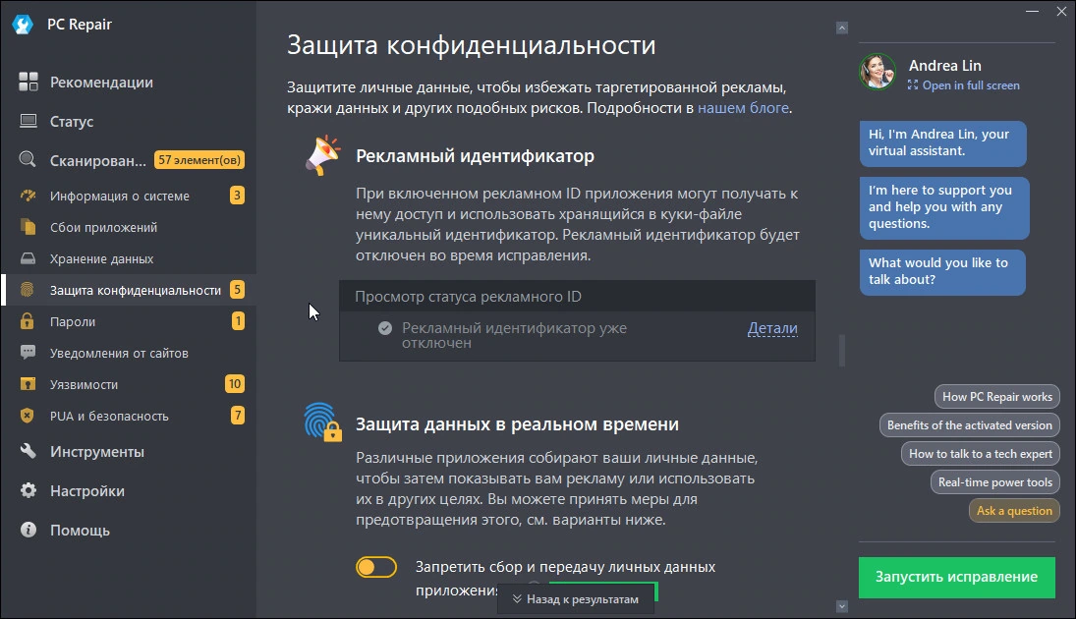Image resolution: width=1076 pixels, height=619 pixels.
Task: Click scrollbar up arrow of main panel
Action: pyautogui.click(x=842, y=28)
